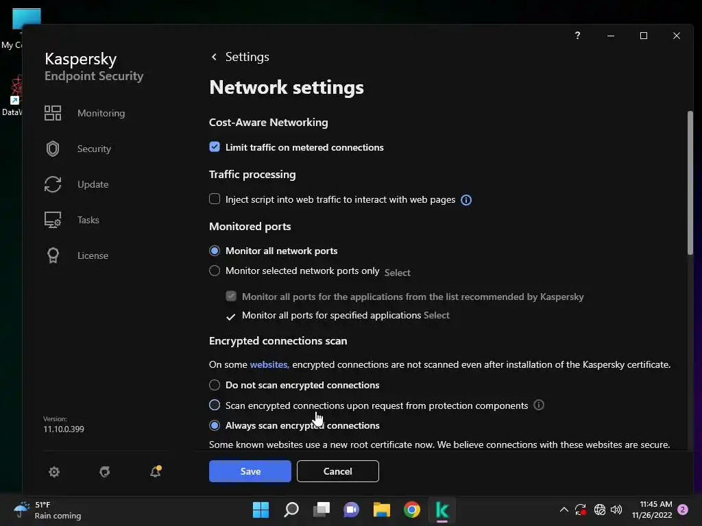702x526 pixels.
Task: Open notifications bell icon
Action: tap(156, 471)
